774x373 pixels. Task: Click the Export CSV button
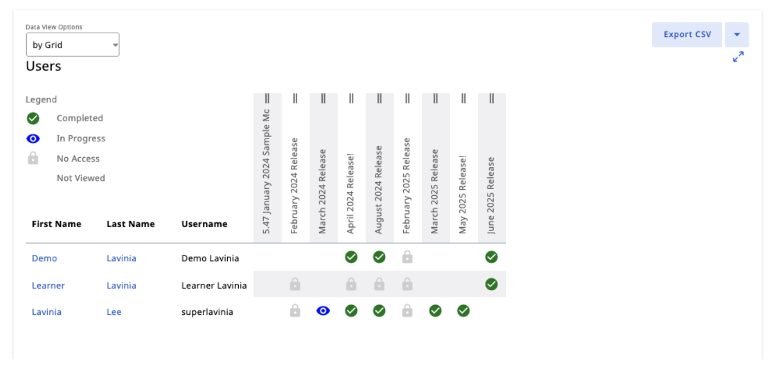(x=687, y=34)
